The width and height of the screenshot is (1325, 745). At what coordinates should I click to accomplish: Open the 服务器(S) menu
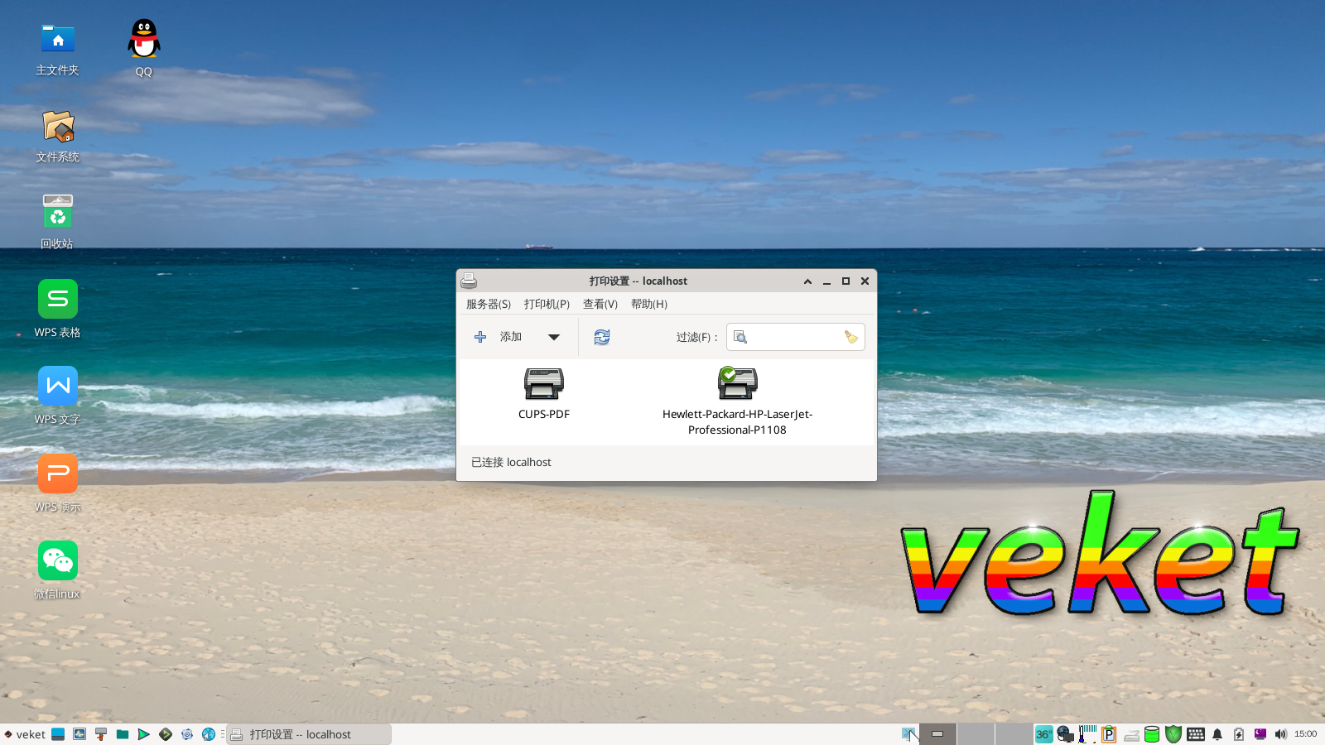point(489,304)
